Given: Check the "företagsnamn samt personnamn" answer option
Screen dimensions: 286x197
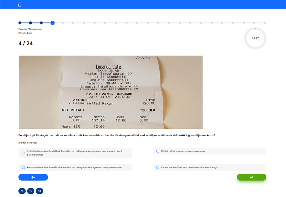Looking at the screenshot, I should 23,167.
